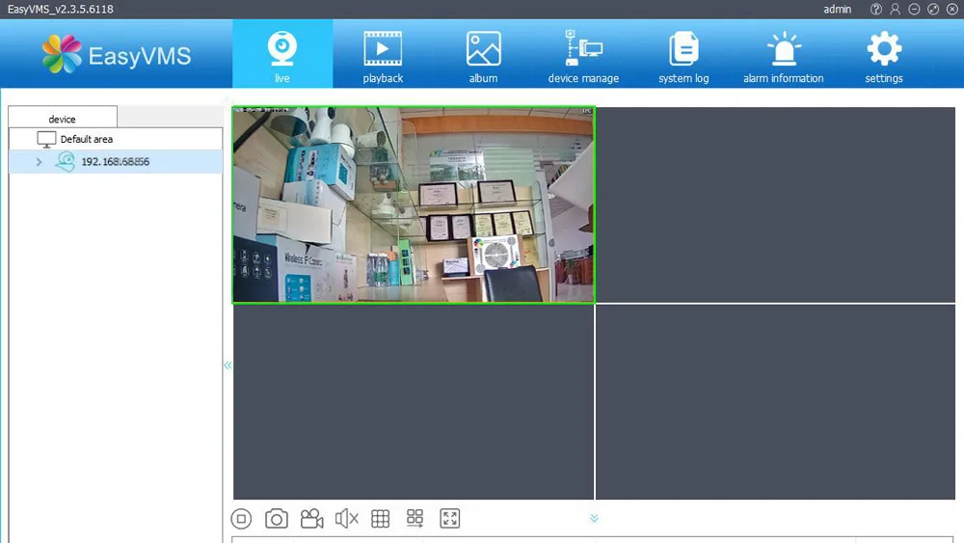Minimize the EasyVMS window

click(x=914, y=10)
